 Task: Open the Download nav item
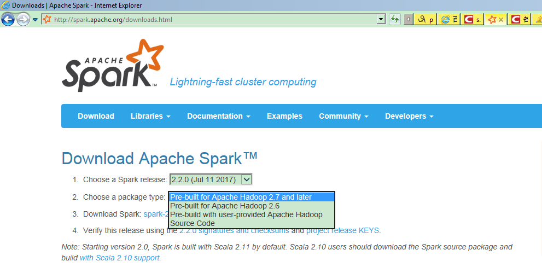pos(96,116)
